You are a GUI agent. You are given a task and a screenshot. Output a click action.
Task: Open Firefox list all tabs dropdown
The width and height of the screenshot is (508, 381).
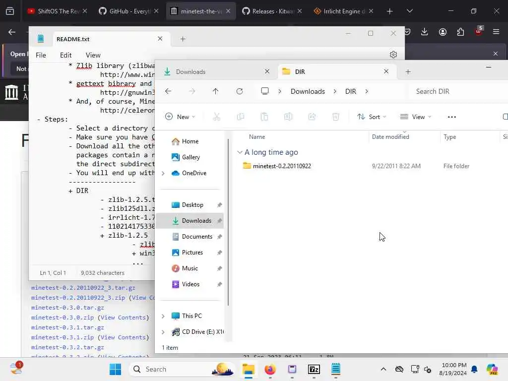(409, 11)
